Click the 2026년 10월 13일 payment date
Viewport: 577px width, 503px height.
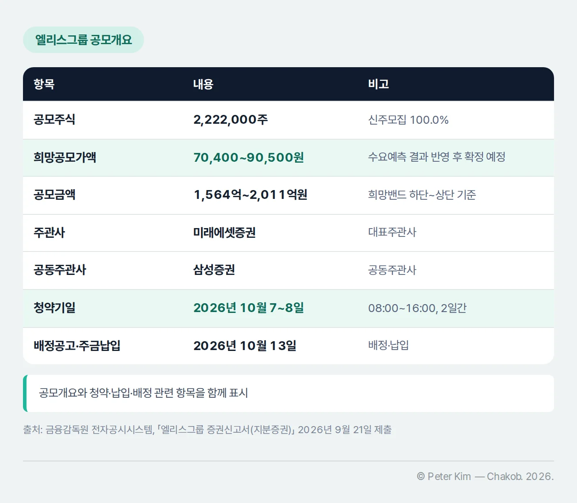(x=245, y=346)
